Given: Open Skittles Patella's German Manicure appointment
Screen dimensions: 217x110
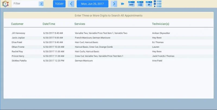Looking at the screenshot, I should coord(19,61).
